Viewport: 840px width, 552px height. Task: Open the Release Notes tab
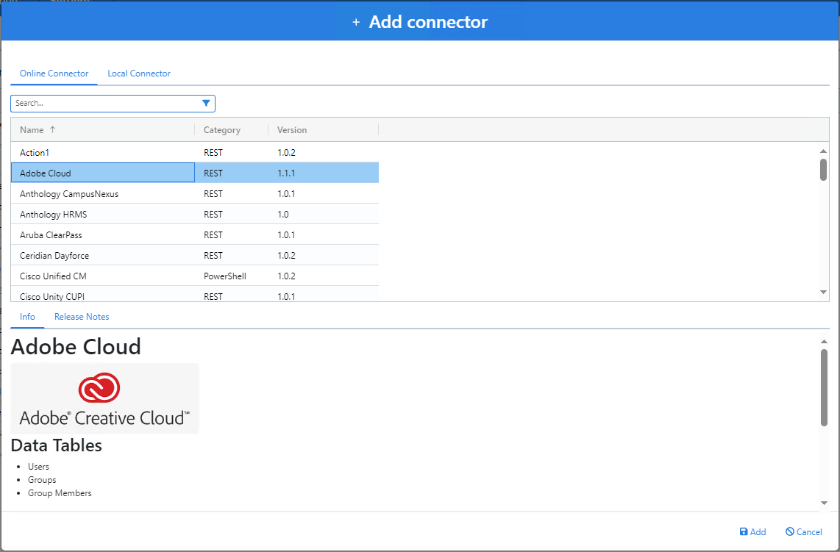click(82, 317)
